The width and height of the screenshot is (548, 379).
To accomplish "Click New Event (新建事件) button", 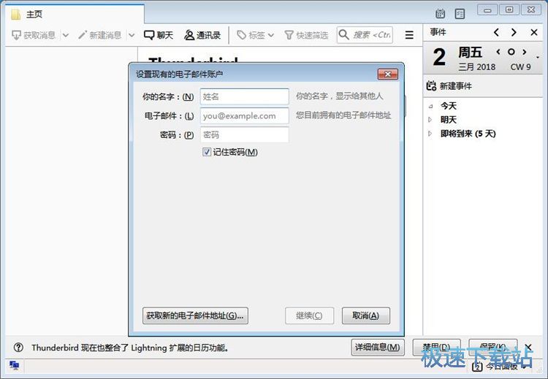I will pyautogui.click(x=449, y=86).
